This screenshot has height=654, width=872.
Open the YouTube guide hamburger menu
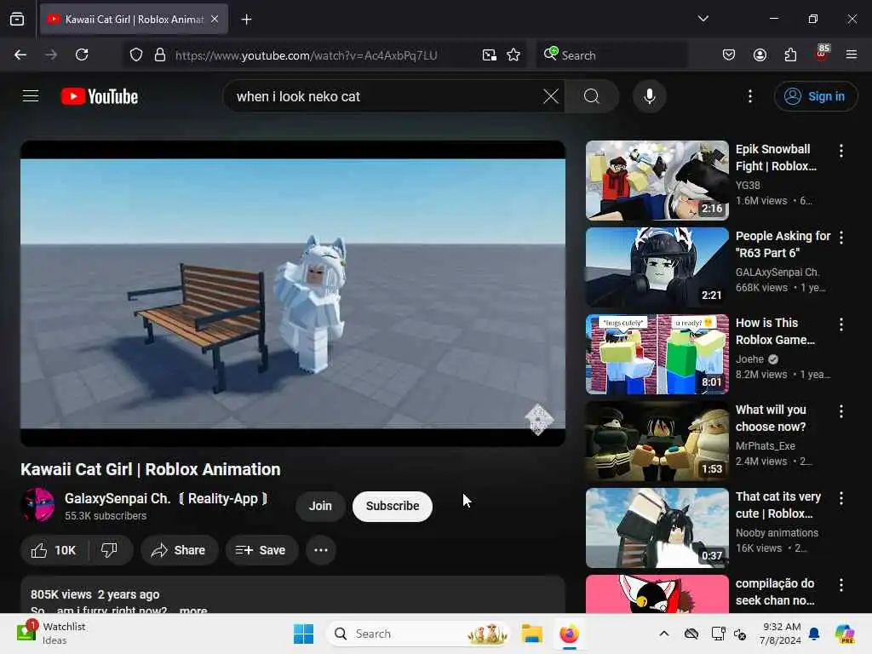[x=31, y=96]
